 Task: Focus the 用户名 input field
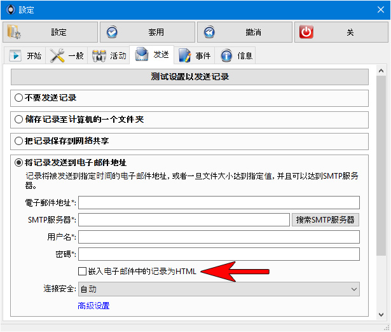219,237
